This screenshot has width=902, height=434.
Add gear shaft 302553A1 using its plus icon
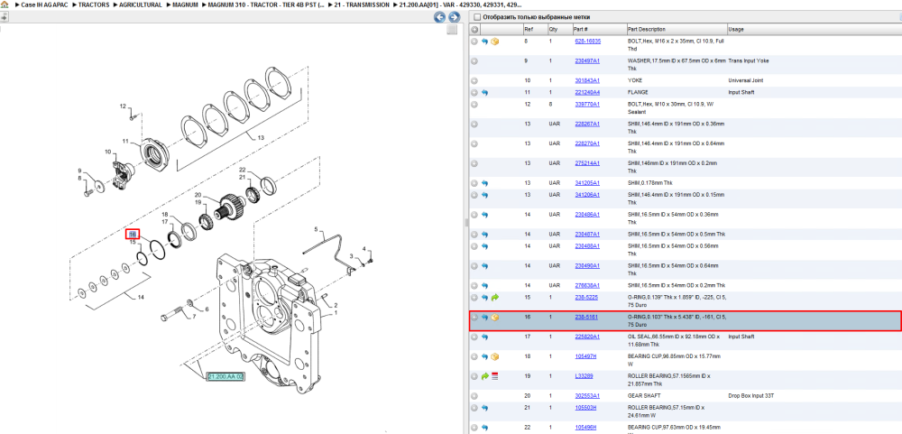point(474,396)
